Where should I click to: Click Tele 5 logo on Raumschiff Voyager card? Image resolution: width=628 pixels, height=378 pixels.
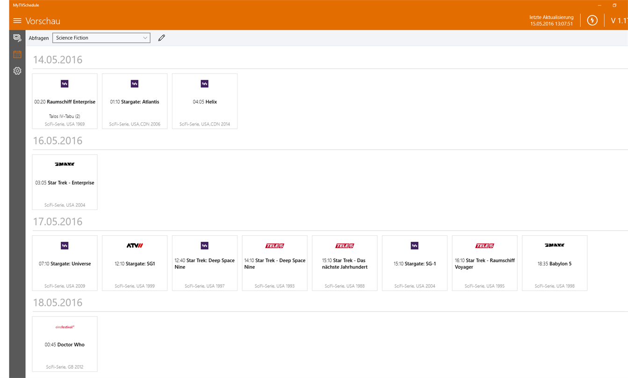pos(484,245)
